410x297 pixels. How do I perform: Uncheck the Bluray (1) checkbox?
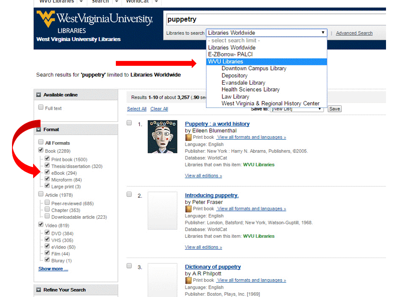coord(47,260)
